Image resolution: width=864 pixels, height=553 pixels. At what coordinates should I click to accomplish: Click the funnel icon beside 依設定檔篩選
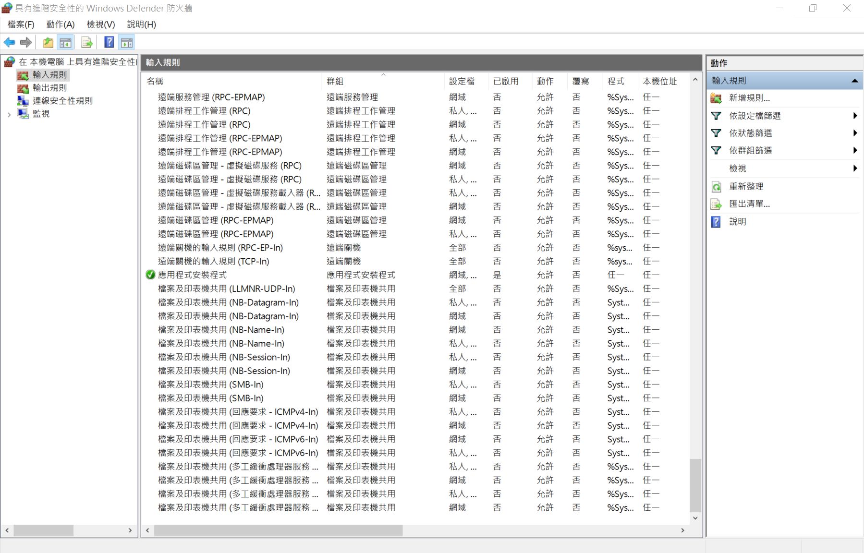716,116
